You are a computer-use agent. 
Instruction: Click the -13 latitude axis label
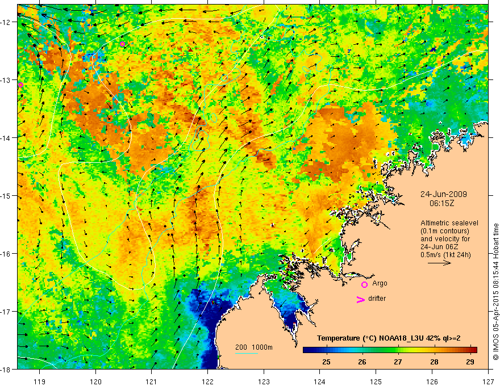click(7, 79)
